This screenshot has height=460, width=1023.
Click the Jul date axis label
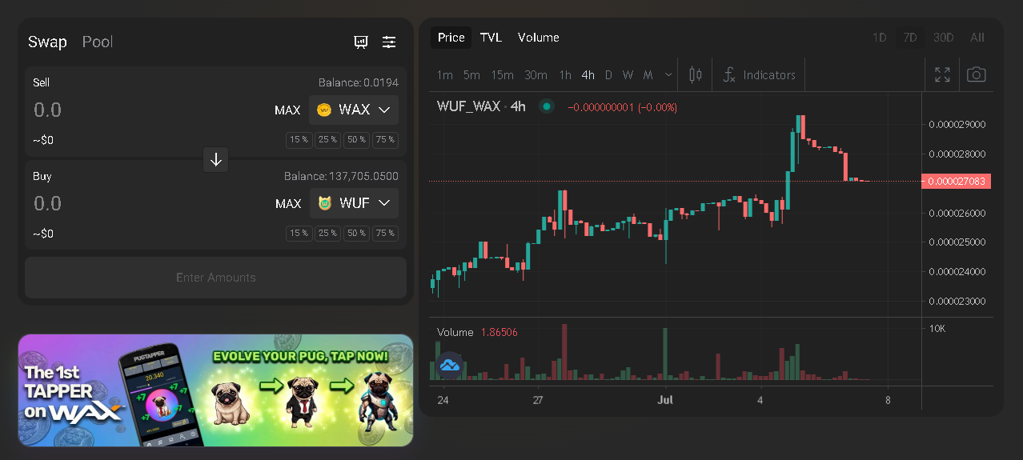tap(666, 399)
